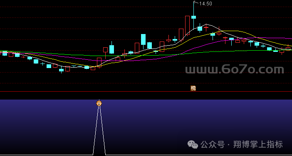The height and width of the screenshot is (156, 292).
Task: Select the tallest hollow red candle before the peak
Action: pos(187,25)
